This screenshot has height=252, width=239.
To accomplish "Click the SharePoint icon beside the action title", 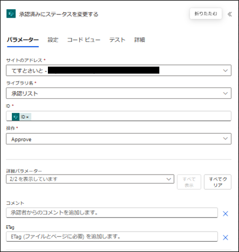I will point(11,13).
